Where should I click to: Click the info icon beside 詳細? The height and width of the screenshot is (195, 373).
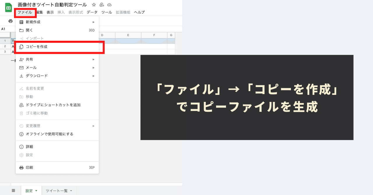point(22,146)
